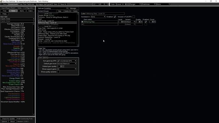Select the Flame Dash - Buy from A3 Library group
The width and height of the screenshot is (219, 123).
tap(57, 36)
